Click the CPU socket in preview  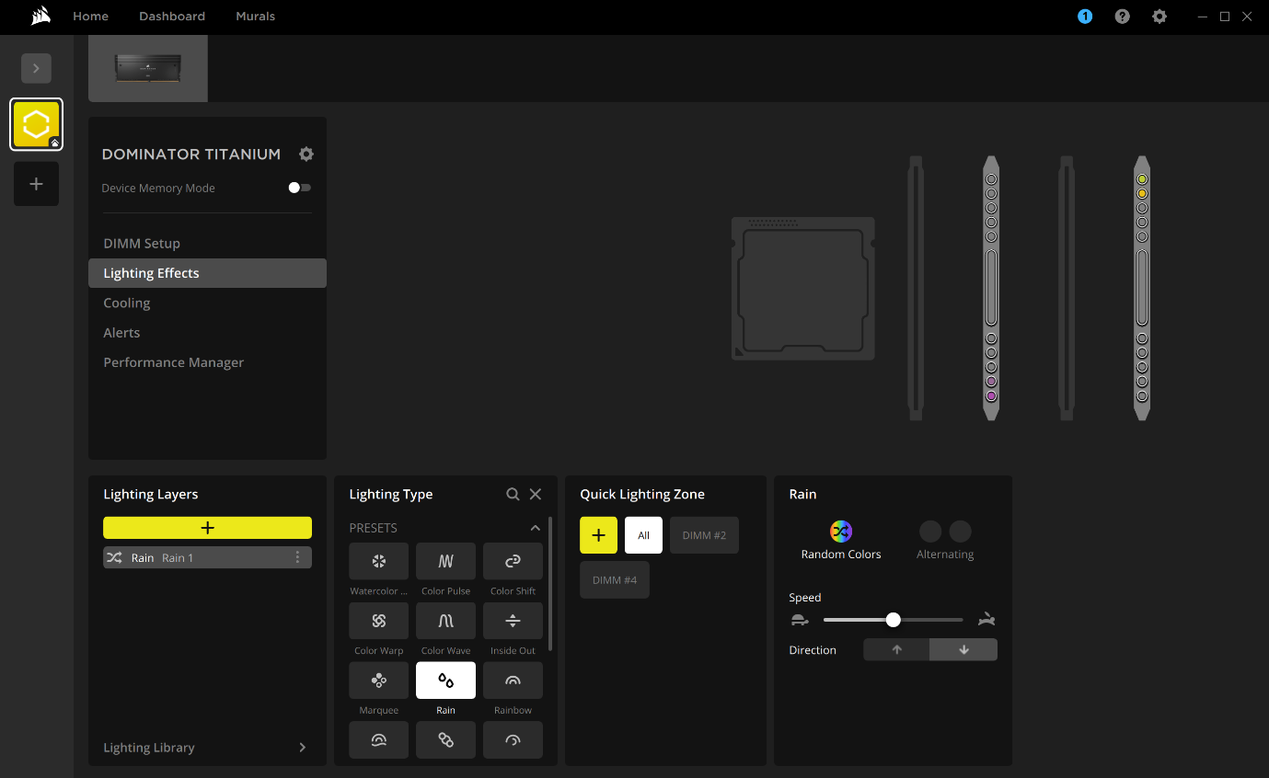click(x=802, y=289)
